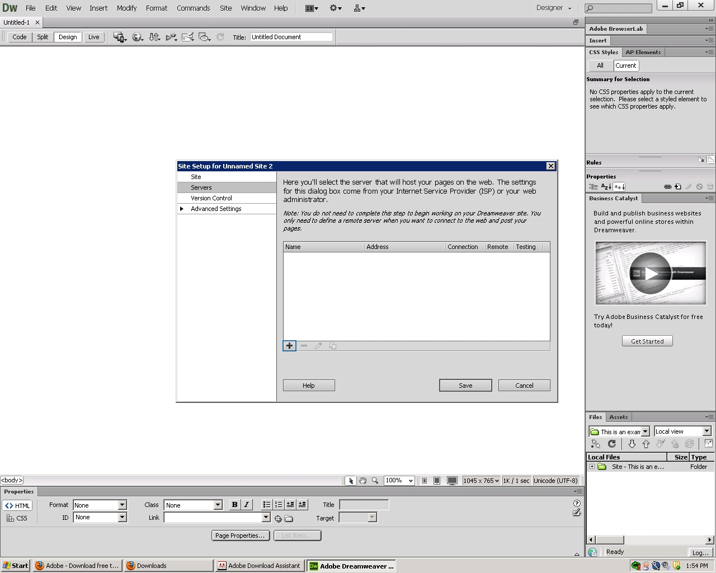Open the Insert menu
Image resolution: width=716 pixels, height=573 pixels.
pos(98,8)
